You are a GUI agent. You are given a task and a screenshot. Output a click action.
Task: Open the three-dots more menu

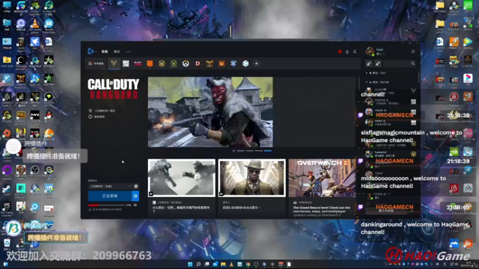pos(128,51)
